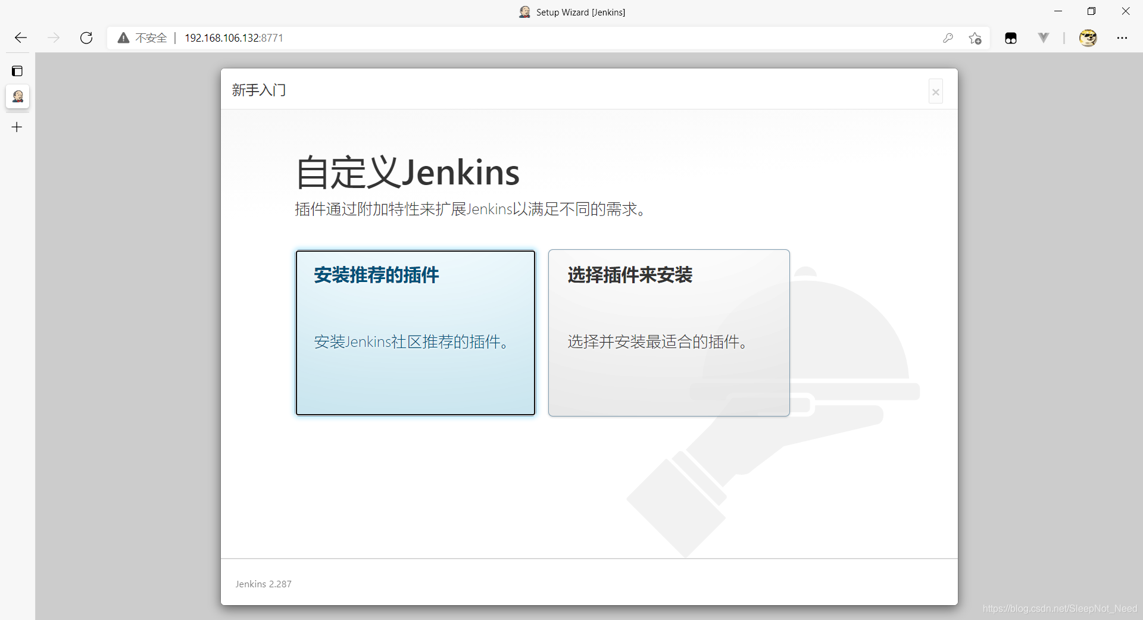The image size is (1143, 620).
Task: Click the not-secure warning triangle icon
Action: tap(123, 38)
